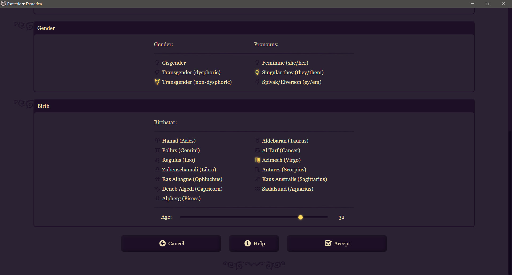Click the Capricorn zodiac symbol icon
Image resolution: width=512 pixels, height=275 pixels.
(157, 189)
